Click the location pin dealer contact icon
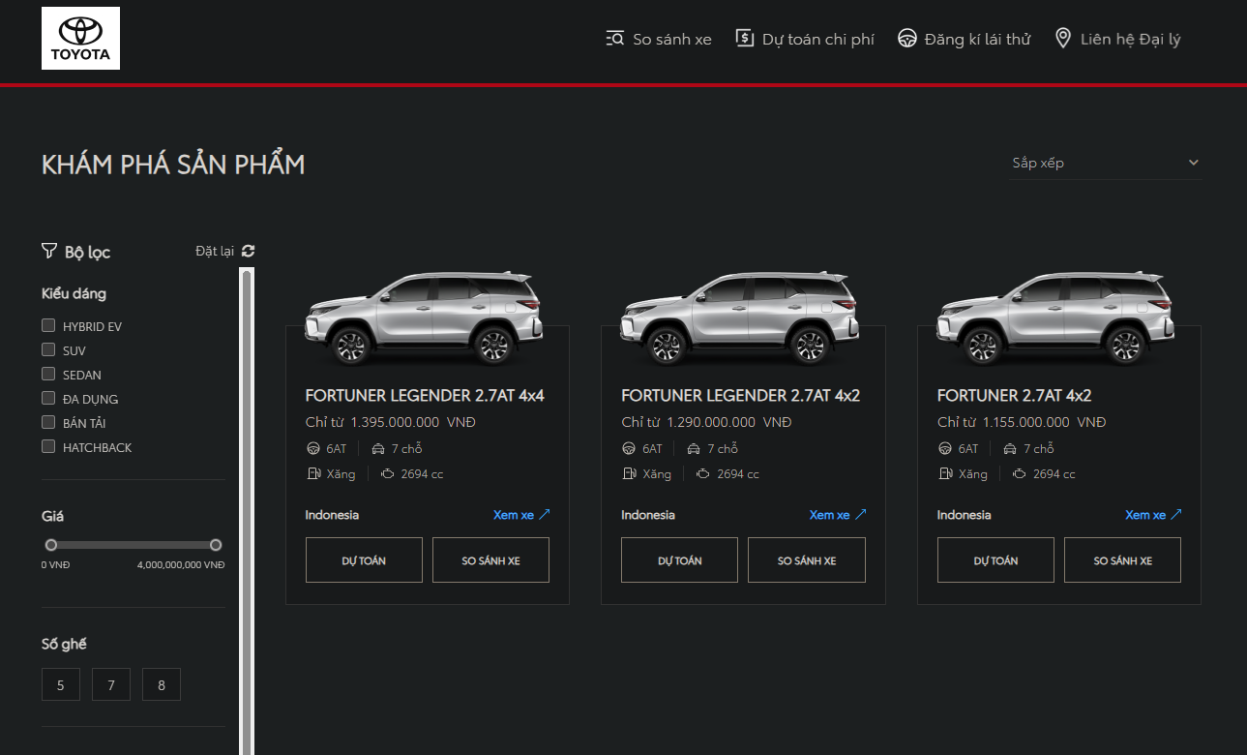 (1062, 39)
